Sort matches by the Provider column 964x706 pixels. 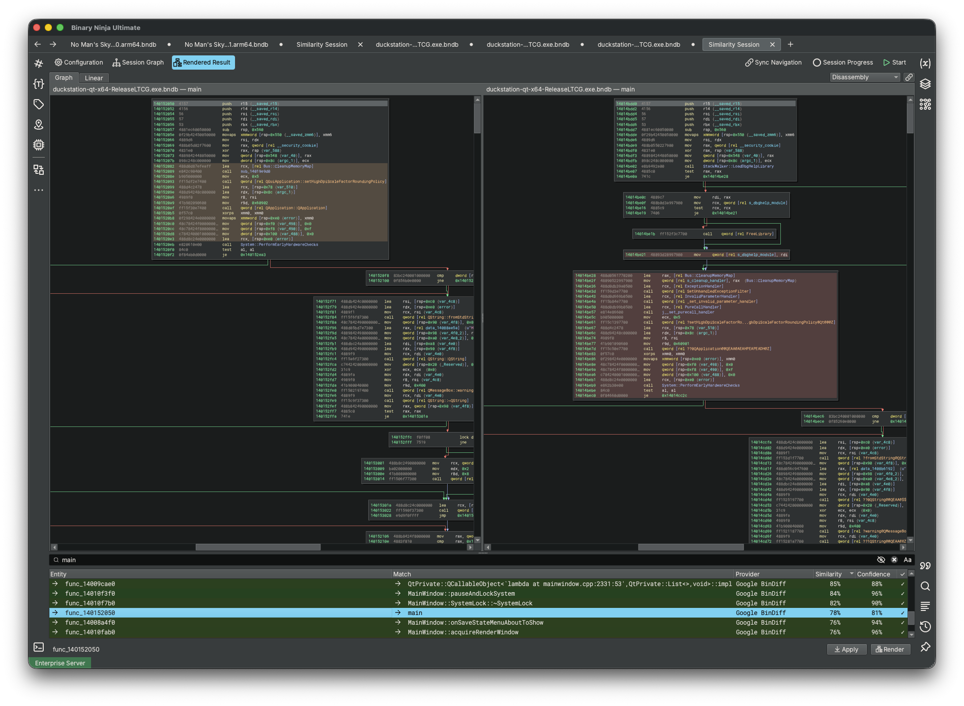pyautogui.click(x=774, y=574)
